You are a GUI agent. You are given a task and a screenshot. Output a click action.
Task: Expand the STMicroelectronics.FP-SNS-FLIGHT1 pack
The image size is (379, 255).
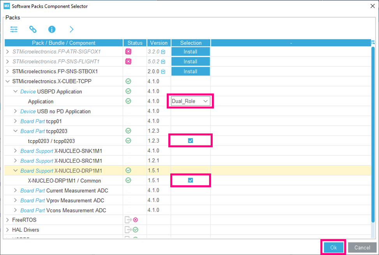(x=7, y=62)
